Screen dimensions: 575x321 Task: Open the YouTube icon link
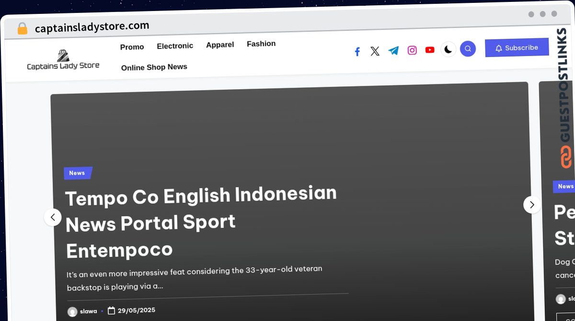pos(430,50)
